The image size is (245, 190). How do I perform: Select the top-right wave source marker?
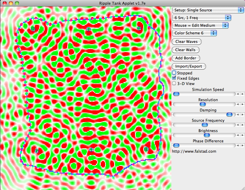point(139,28)
